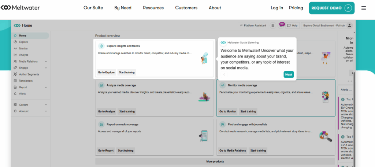Click the people icon on Find and engage card
Viewport: 375px width, 167px height.
point(223,125)
